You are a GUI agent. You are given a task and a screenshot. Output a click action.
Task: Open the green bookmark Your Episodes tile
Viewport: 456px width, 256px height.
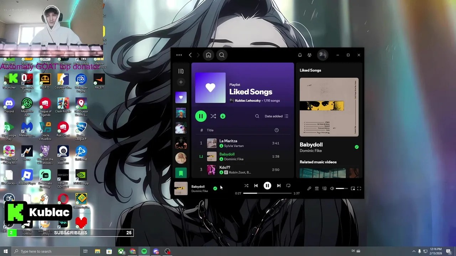click(x=181, y=173)
